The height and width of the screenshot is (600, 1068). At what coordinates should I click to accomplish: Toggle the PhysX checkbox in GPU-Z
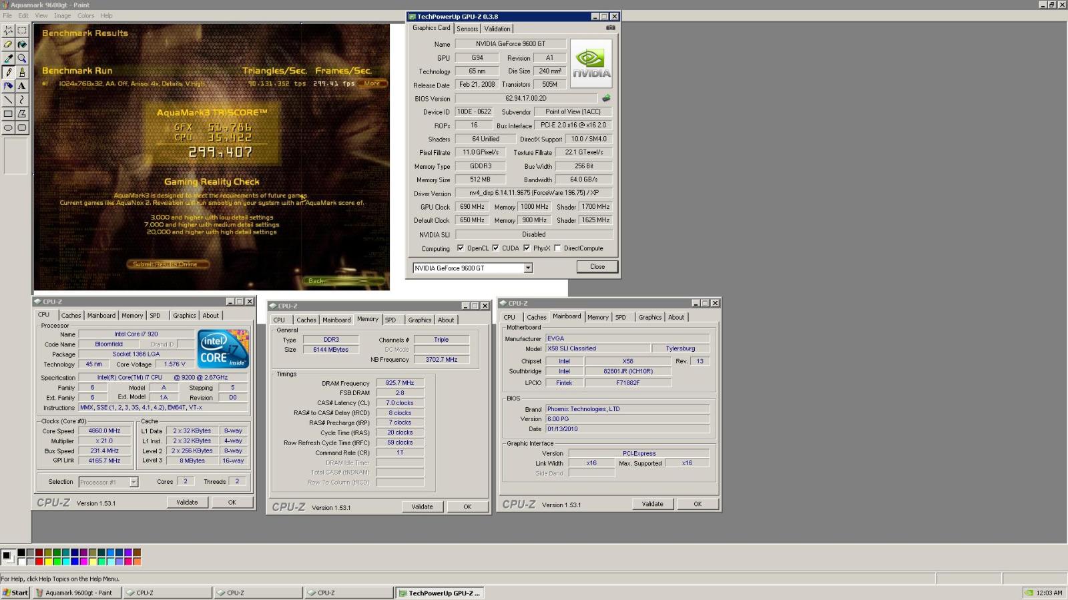click(527, 248)
